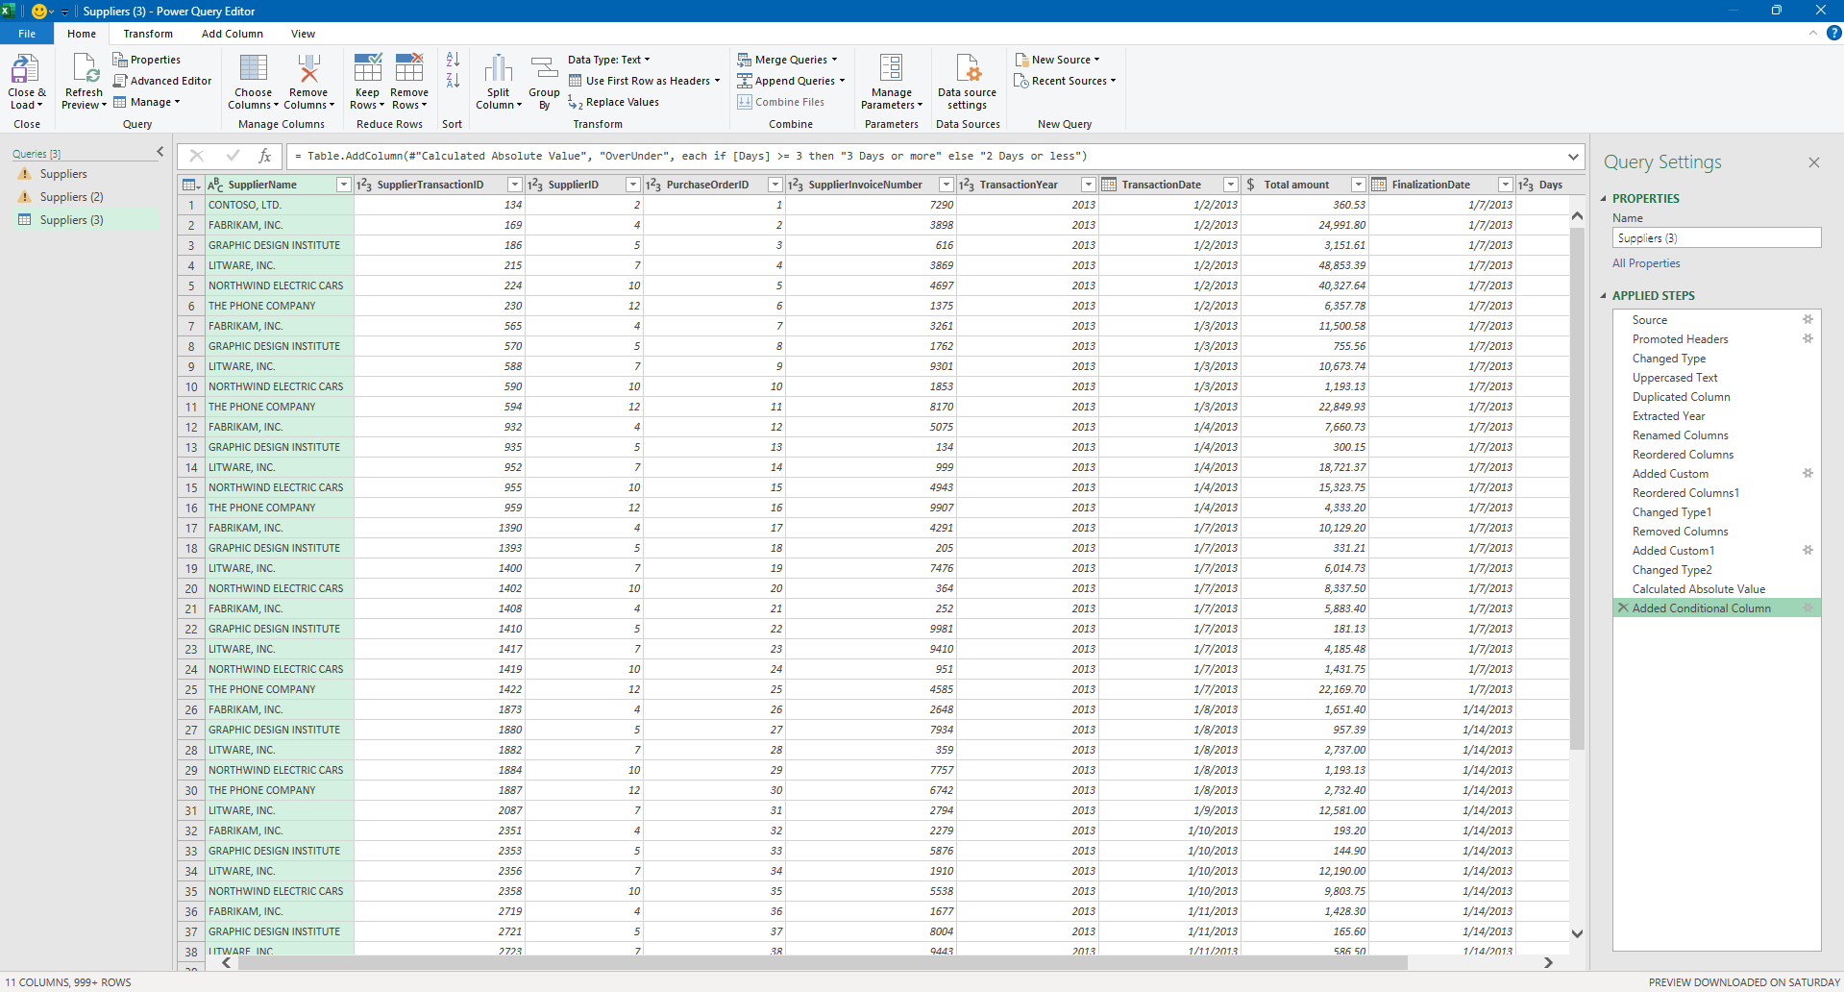Click the New Source icon
1844x992 pixels.
coord(1021,60)
